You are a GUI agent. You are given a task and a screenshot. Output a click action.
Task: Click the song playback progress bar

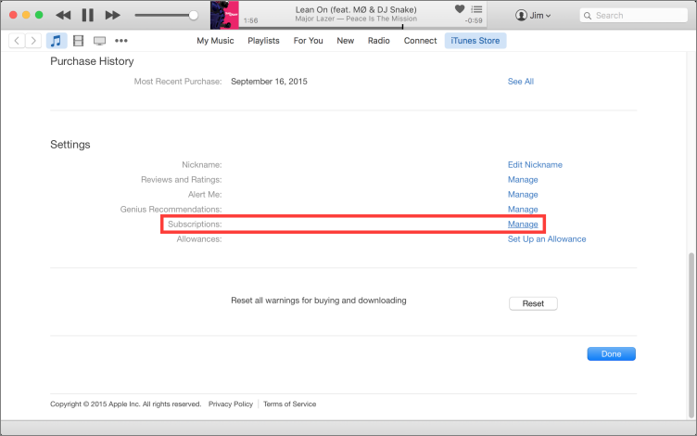(362, 28)
